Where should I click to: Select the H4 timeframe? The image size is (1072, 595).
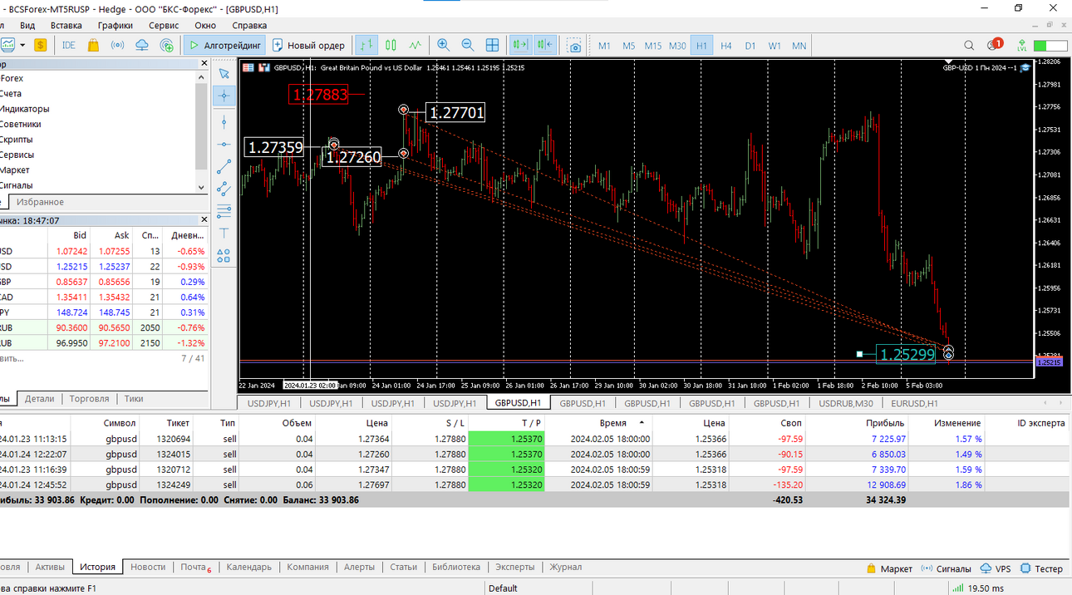pyautogui.click(x=726, y=46)
